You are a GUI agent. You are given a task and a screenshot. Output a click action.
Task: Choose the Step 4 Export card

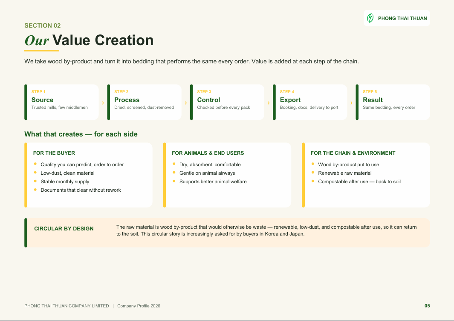(x=310, y=102)
